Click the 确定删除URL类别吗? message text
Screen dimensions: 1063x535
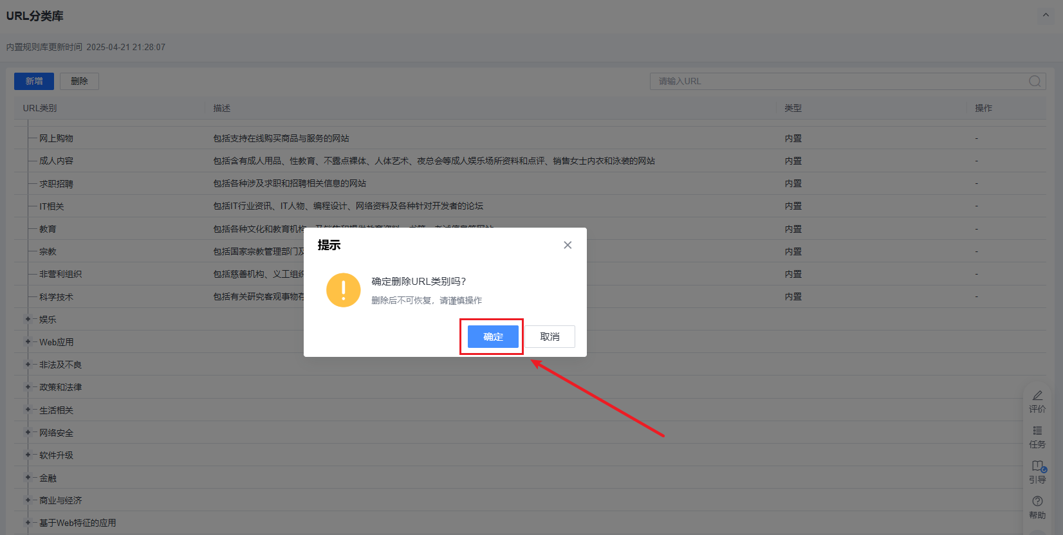pyautogui.click(x=419, y=281)
